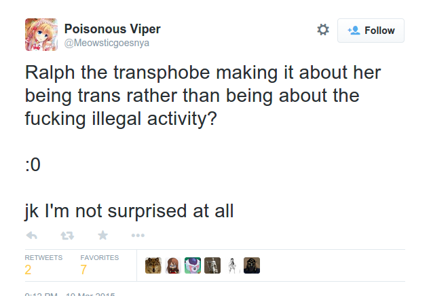Click the RETWEETS label
The height and width of the screenshot is (296, 431).
pos(43,258)
